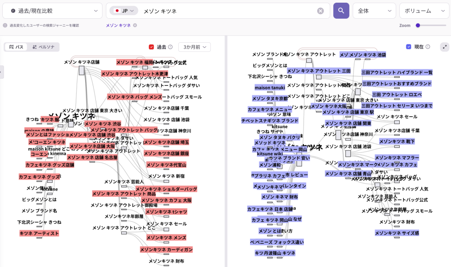Click the fullscreen expand icon on right panel
The height and width of the screenshot is (267, 451).
pyautogui.click(x=444, y=47)
